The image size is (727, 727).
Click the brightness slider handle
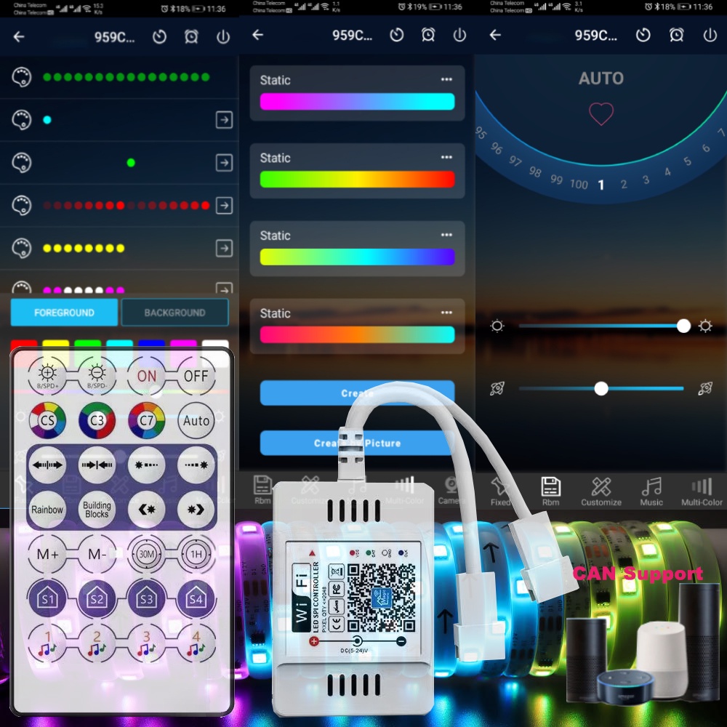coord(683,326)
